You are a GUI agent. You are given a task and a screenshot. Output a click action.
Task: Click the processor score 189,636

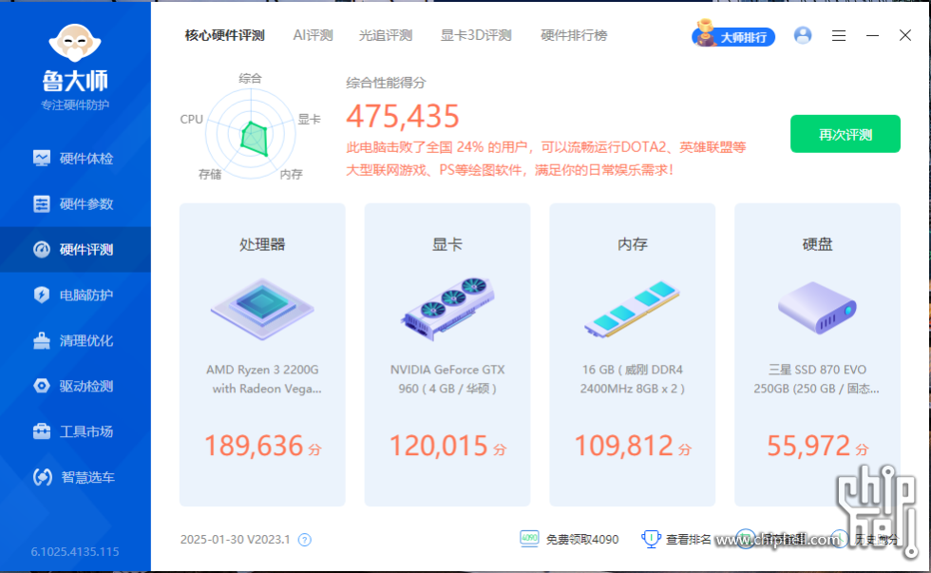pyautogui.click(x=254, y=446)
